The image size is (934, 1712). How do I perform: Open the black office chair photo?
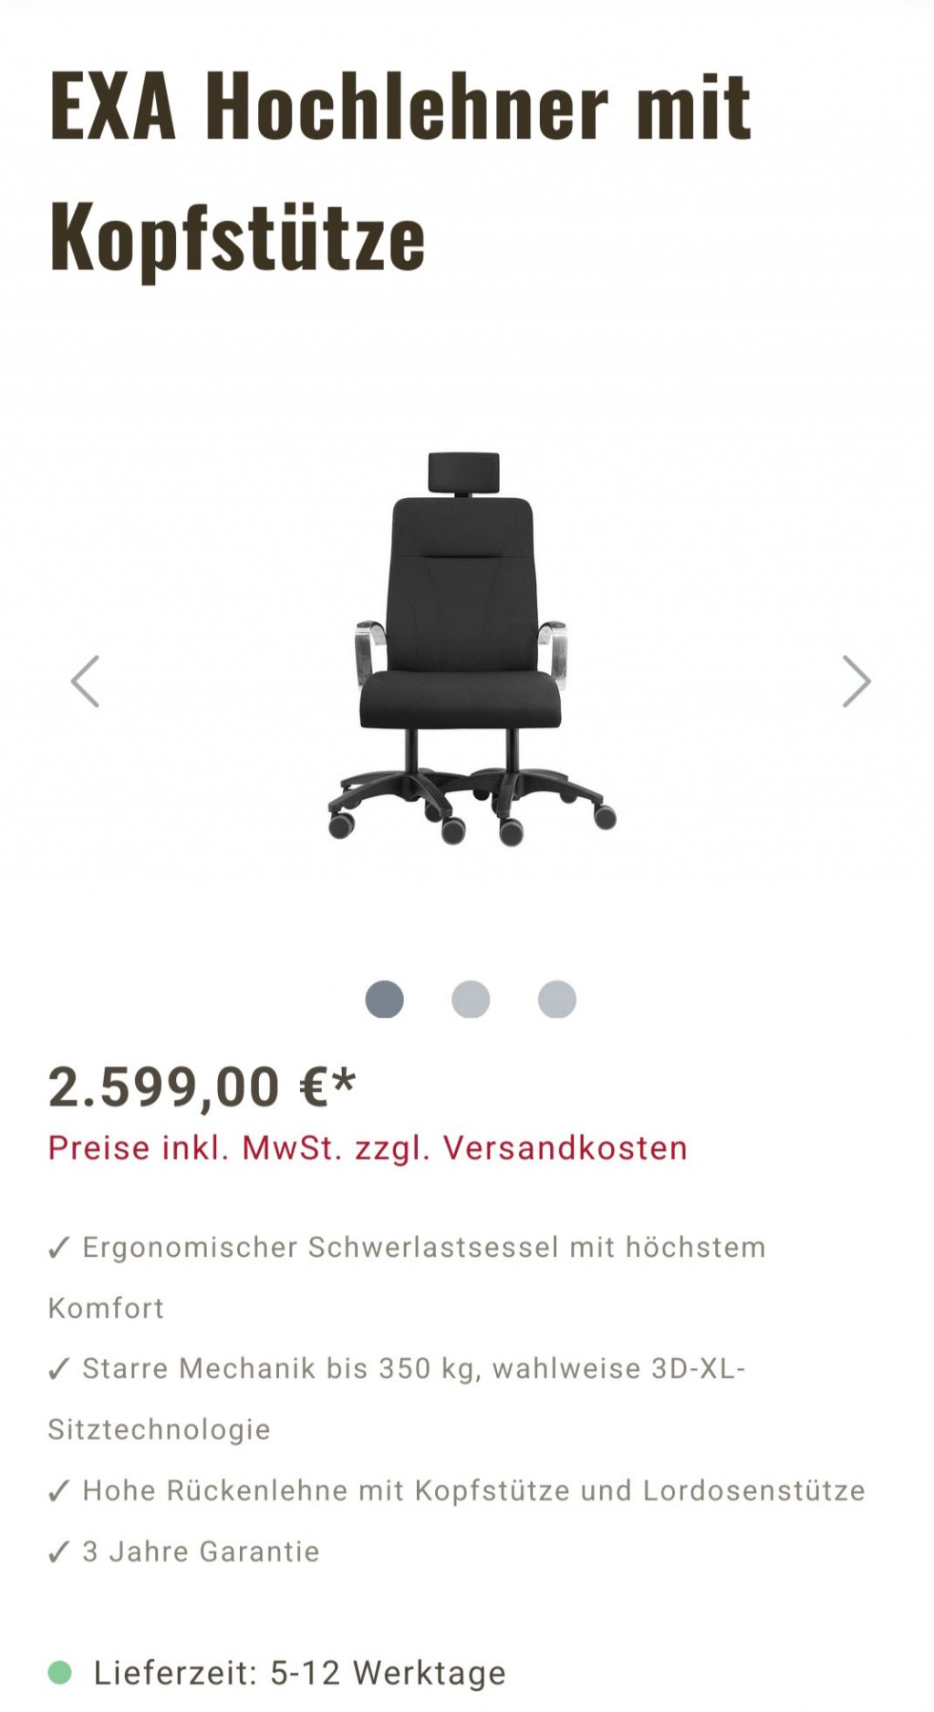(471, 648)
